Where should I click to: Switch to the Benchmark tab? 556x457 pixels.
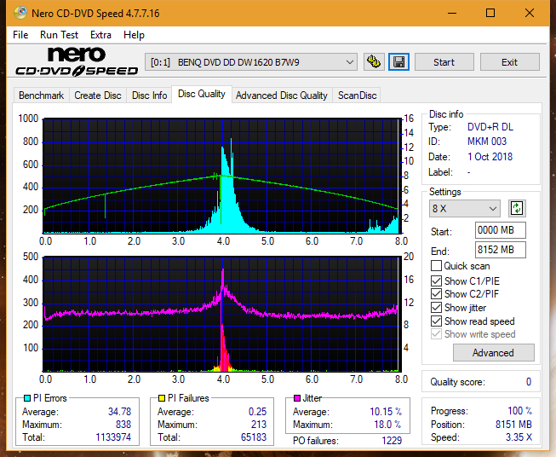[42, 95]
